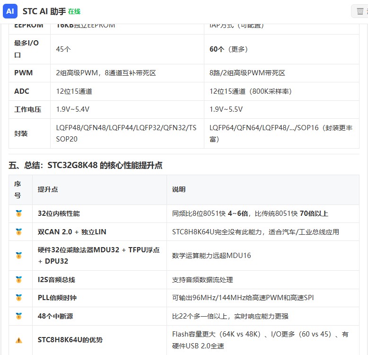Click the medal icon beside 48个中断源

point(19,316)
